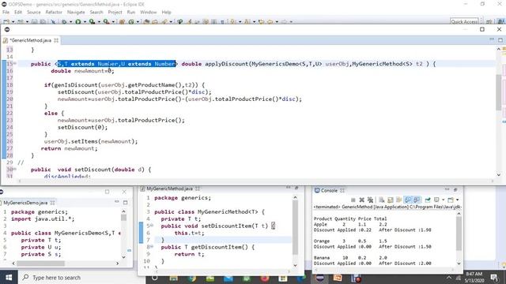This screenshot has height=284, width=506.
Task: Click Run Last Tool external tools icon
Action: (x=106, y=21)
